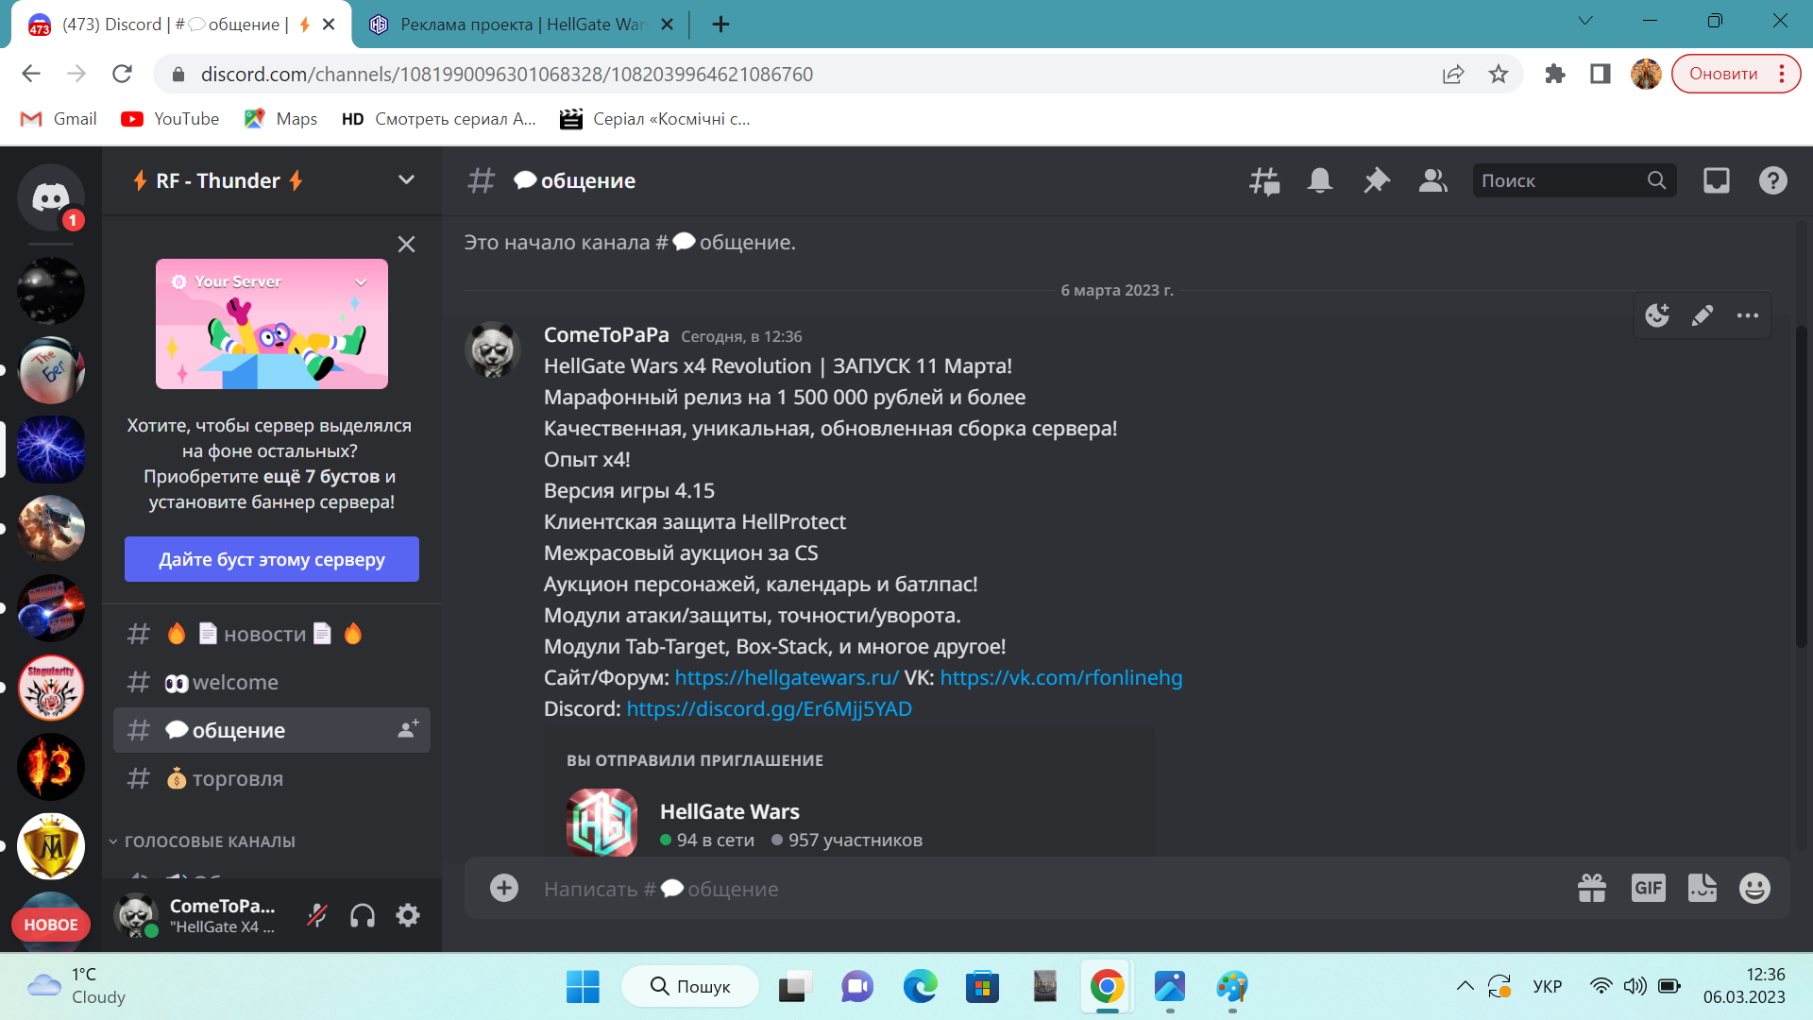The height and width of the screenshot is (1020, 1813).
Task: Go back in browser history
Action: pyautogui.click(x=31, y=74)
